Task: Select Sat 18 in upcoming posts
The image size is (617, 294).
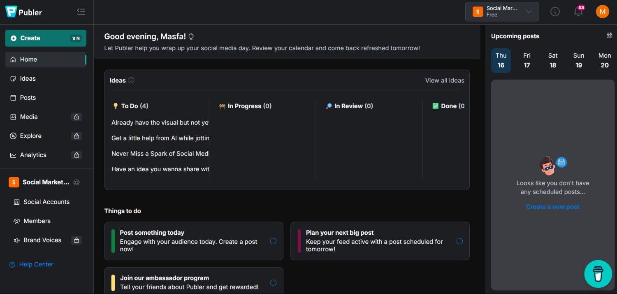Action: (553, 60)
